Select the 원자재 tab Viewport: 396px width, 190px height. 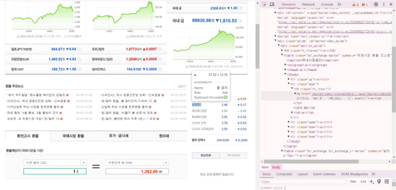point(164,136)
